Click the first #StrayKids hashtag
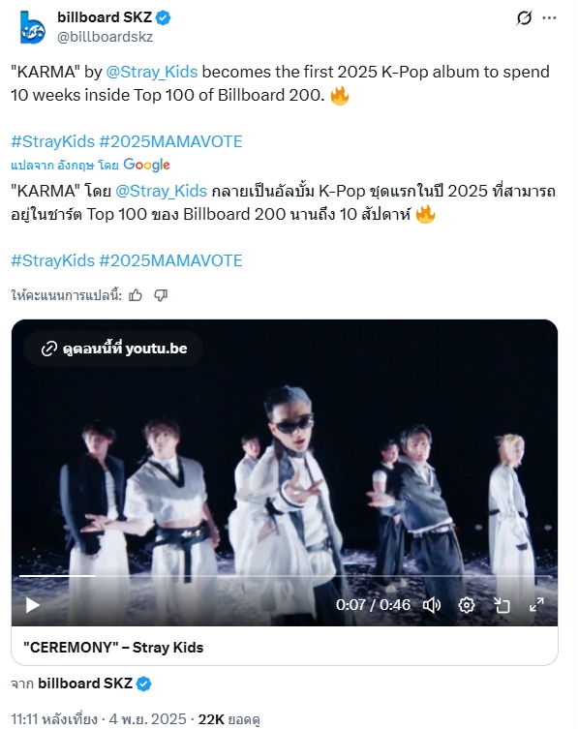Screen dimensions: 579x729 pos(52,141)
